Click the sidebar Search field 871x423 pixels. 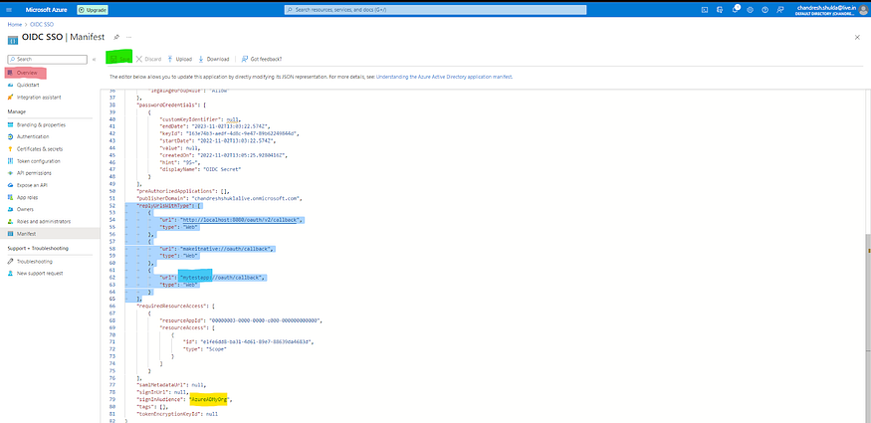point(47,59)
